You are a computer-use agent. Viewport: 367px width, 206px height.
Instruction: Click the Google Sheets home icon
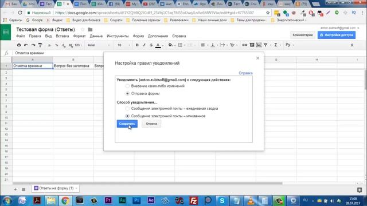click(5, 32)
